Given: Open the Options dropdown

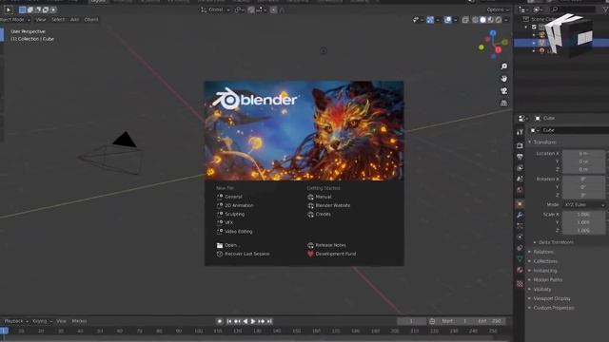Looking at the screenshot, I should 498,9.
